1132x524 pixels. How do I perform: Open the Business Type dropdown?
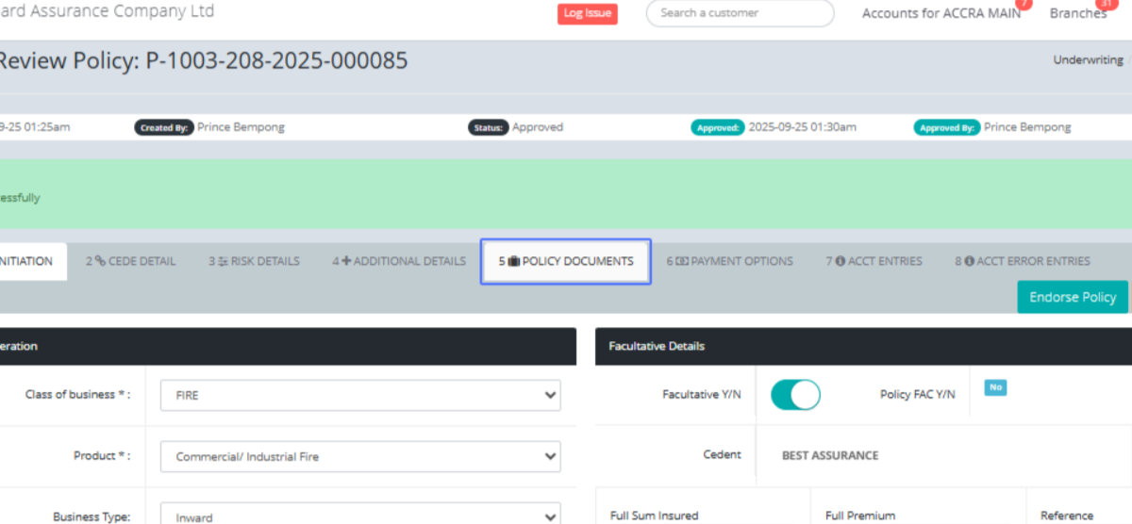[360, 516]
